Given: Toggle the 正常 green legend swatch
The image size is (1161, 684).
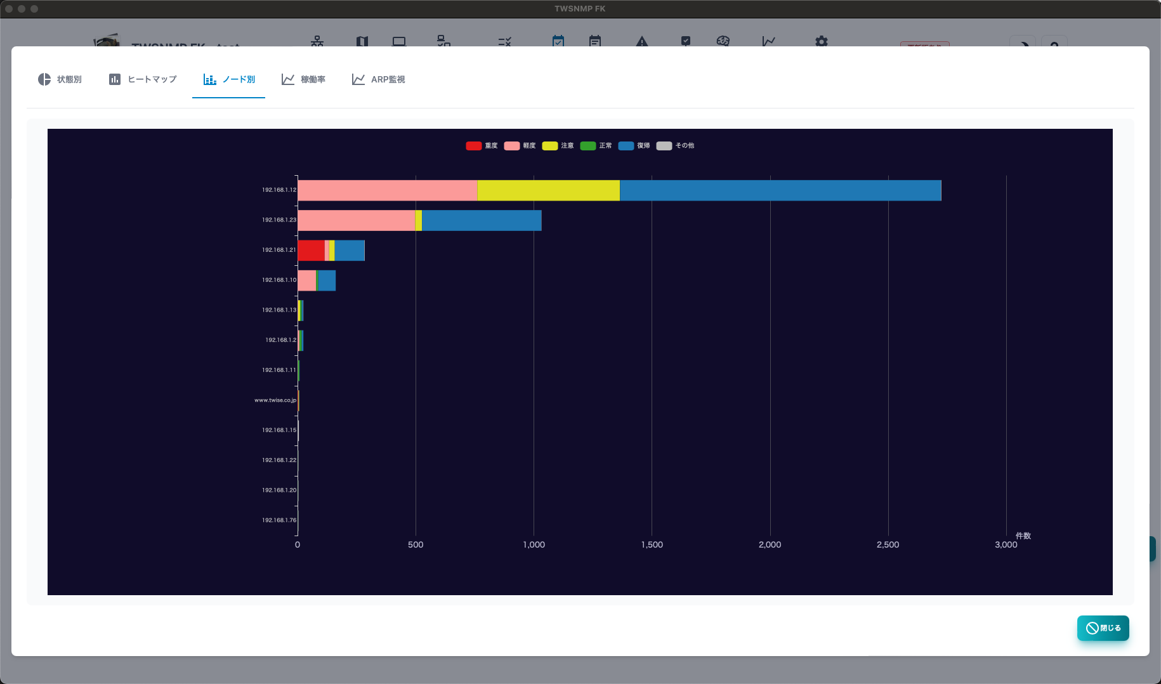Looking at the screenshot, I should click(x=588, y=146).
